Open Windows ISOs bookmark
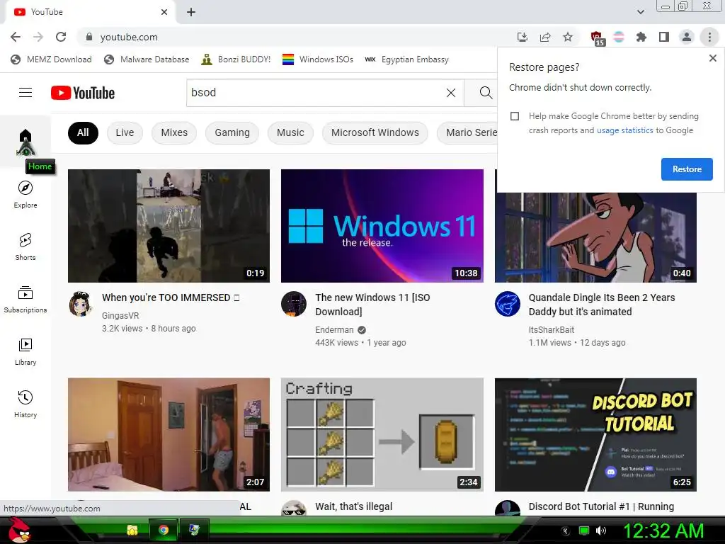The width and height of the screenshot is (725, 544). [x=318, y=59]
